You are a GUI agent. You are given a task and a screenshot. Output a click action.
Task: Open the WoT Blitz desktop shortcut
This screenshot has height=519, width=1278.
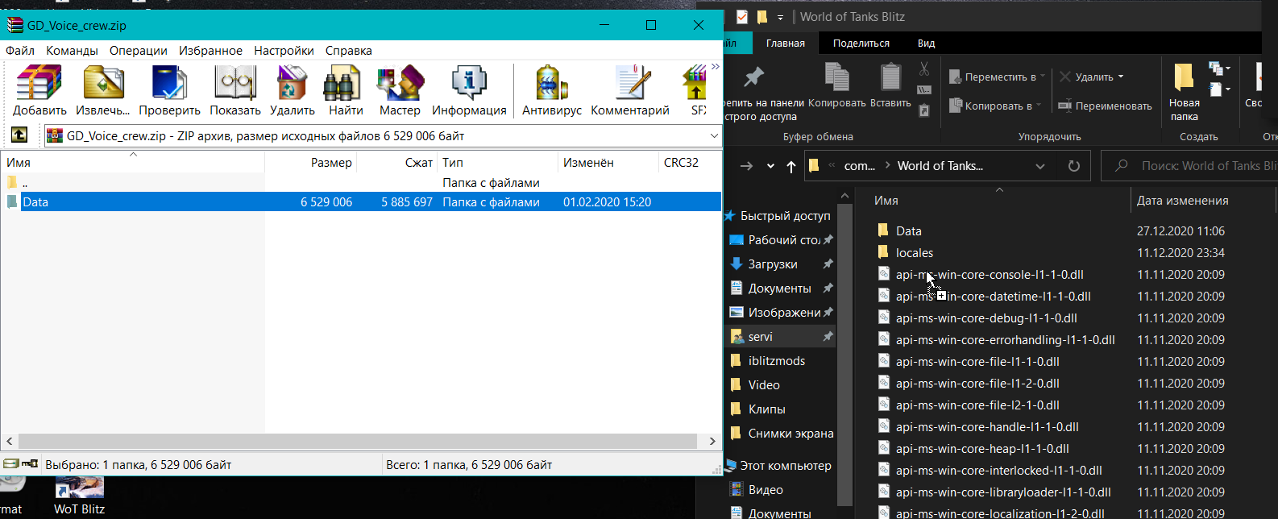tap(79, 496)
